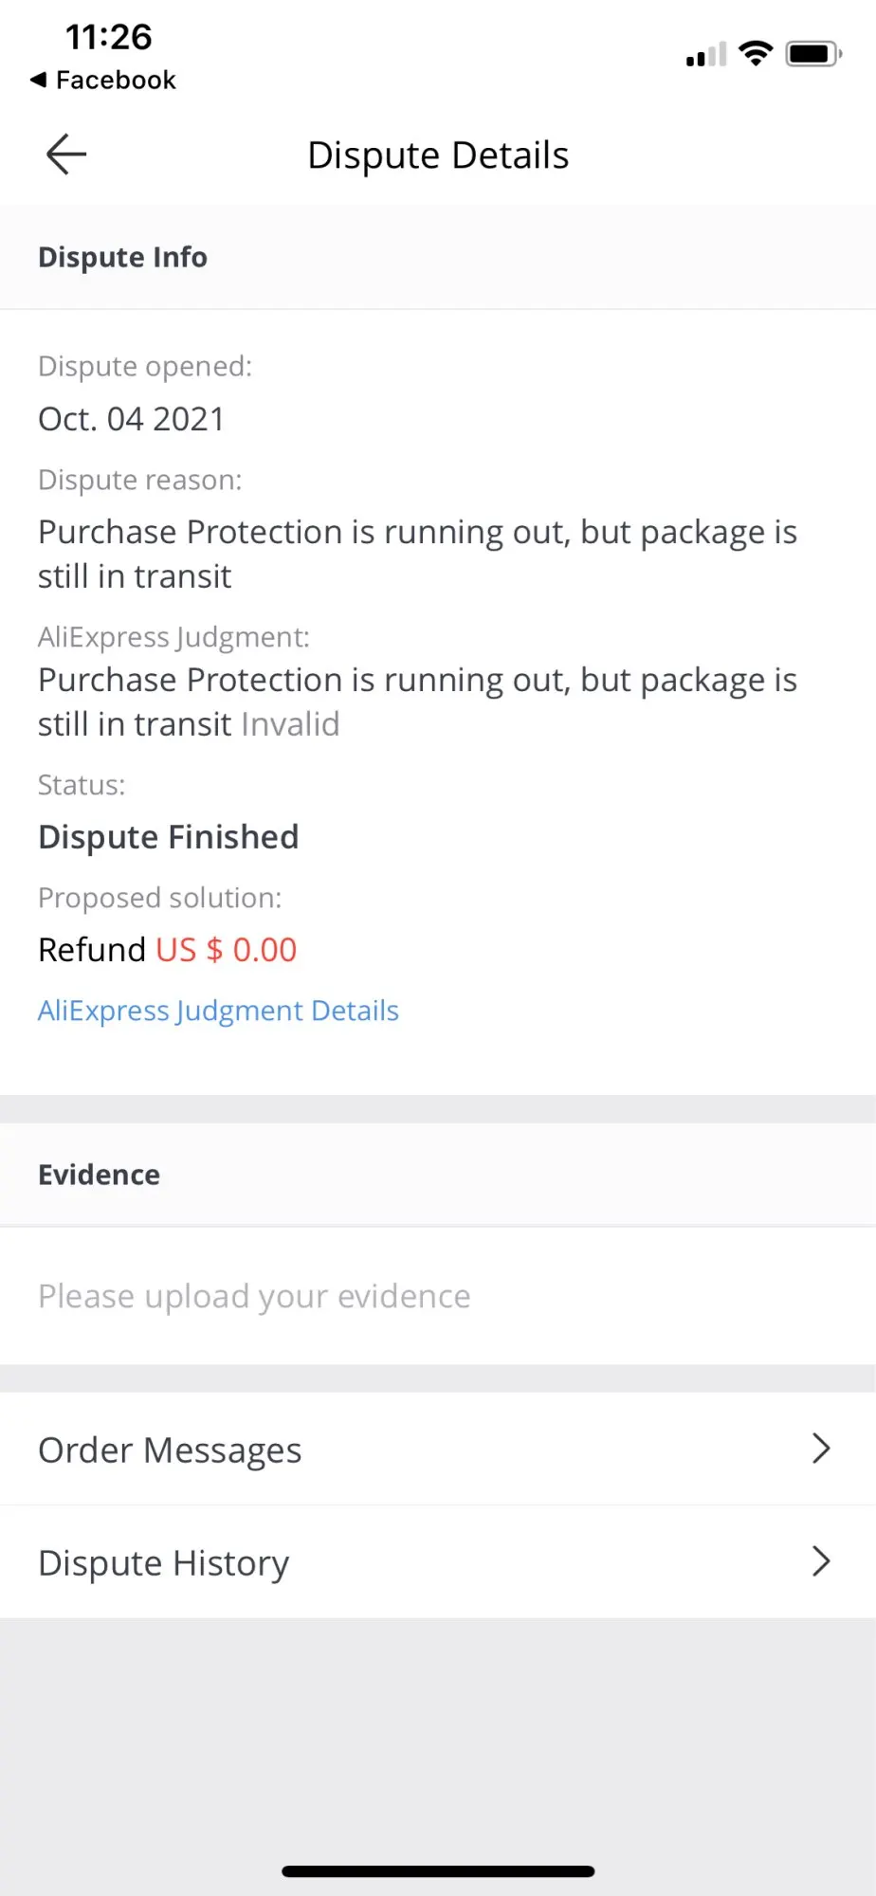Tap the battery indicator icon

pos(813,54)
